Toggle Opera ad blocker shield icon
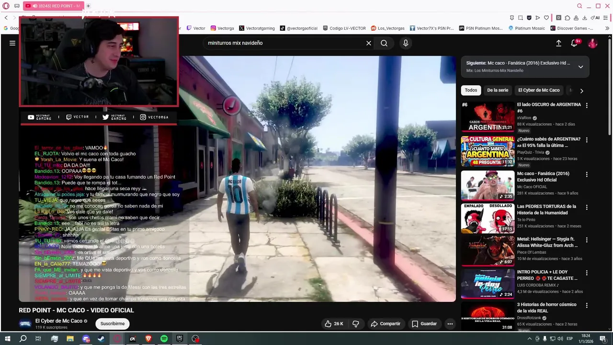 point(529,18)
